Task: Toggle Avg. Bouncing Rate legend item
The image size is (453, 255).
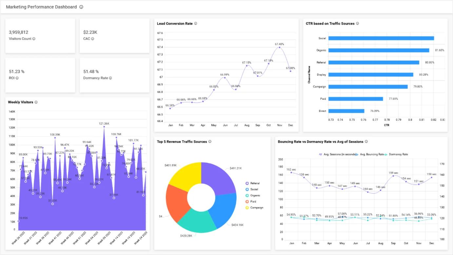Action: tap(370, 154)
